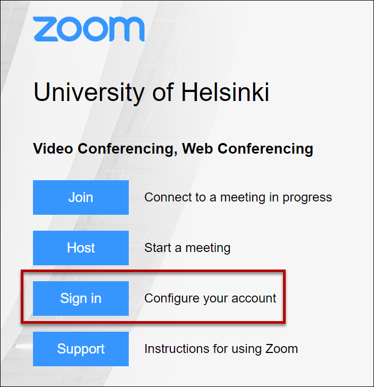The height and width of the screenshot is (387, 374).
Task: Click the blue Zoom logo
Action: [x=89, y=29]
